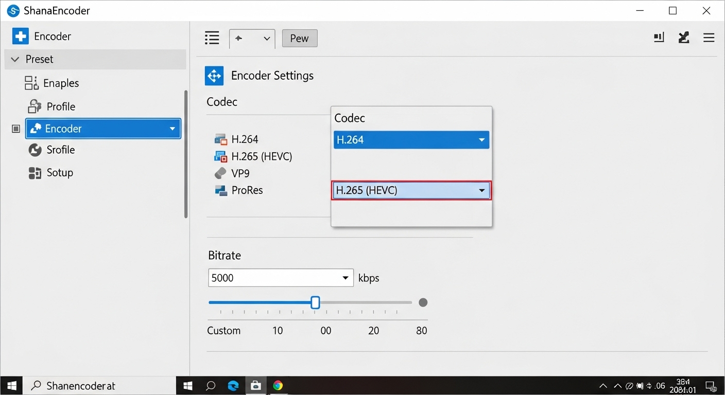Click the Sotup icon
The width and height of the screenshot is (725, 395).
(x=34, y=173)
